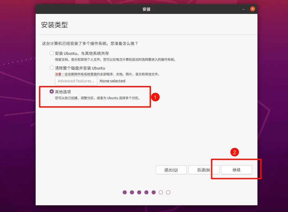
Task: Click the None selected label
Action: [x=113, y=81]
